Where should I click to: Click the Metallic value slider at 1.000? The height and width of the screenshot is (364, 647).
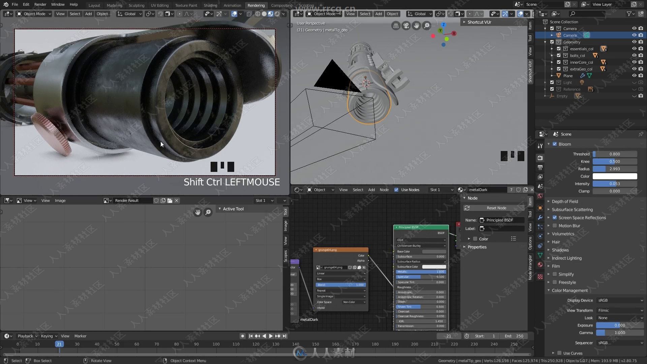[420, 272]
